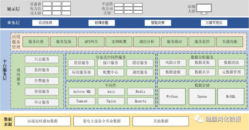The image size is (249, 130).
Task: Click the API网关 block
Action: pos(91,42)
